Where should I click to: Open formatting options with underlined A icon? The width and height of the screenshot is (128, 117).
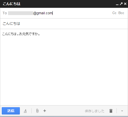(25, 111)
